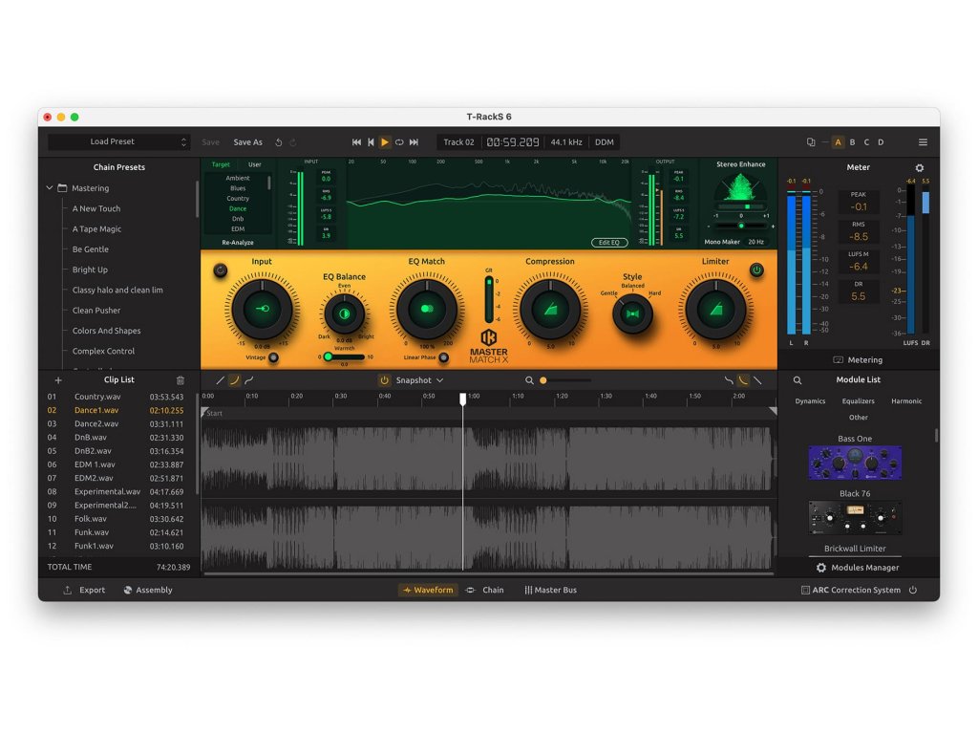The height and width of the screenshot is (734, 978).
Task: Click the Clip List trash icon
Action: [x=181, y=380]
